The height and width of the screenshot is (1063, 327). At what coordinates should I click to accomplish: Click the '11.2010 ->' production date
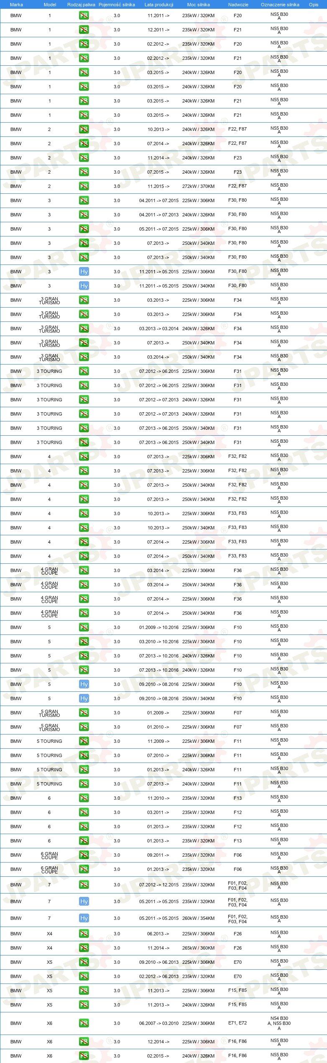click(158, 798)
